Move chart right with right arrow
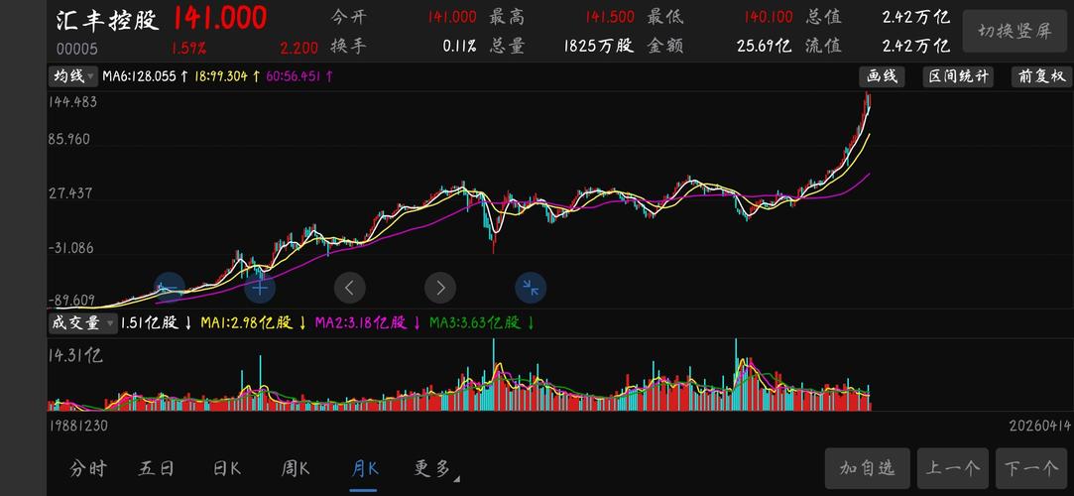Image resolution: width=1074 pixels, height=496 pixels. click(440, 288)
